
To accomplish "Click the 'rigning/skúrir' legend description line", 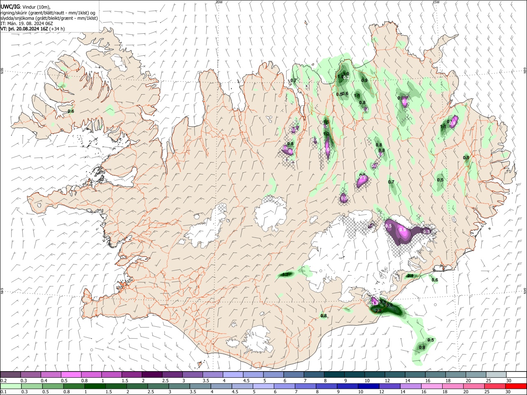I will 48,13.
